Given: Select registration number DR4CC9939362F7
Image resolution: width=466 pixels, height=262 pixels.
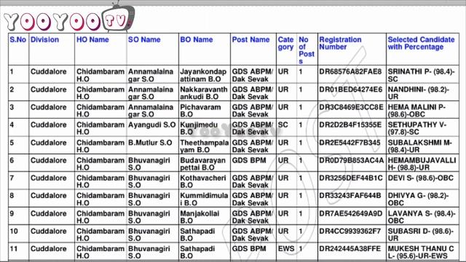Looking at the screenshot, I should [x=349, y=231].
